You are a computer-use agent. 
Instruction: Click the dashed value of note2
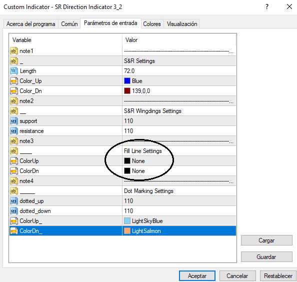(179, 101)
